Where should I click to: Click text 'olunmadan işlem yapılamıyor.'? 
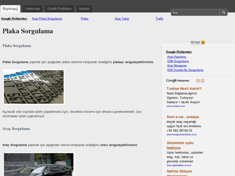24,116
